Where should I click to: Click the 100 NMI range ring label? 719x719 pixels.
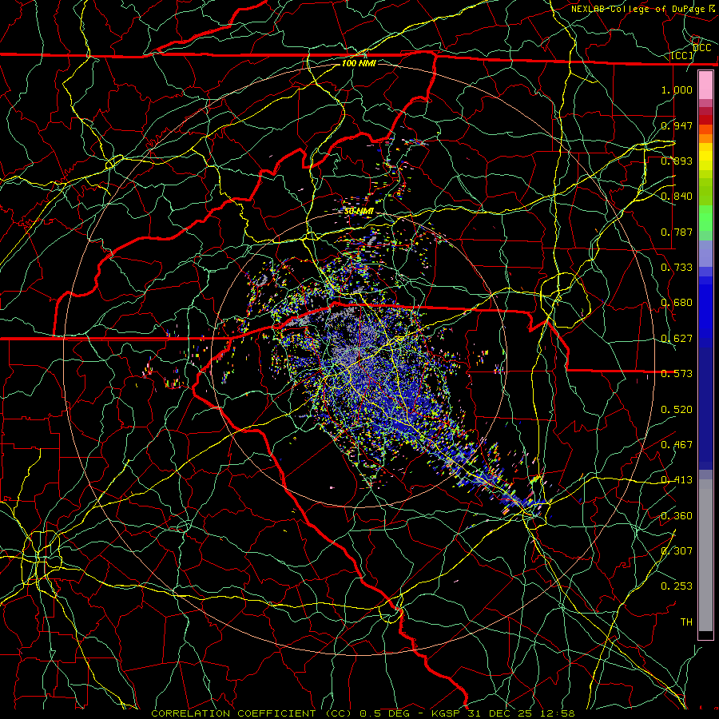pyautogui.click(x=359, y=63)
